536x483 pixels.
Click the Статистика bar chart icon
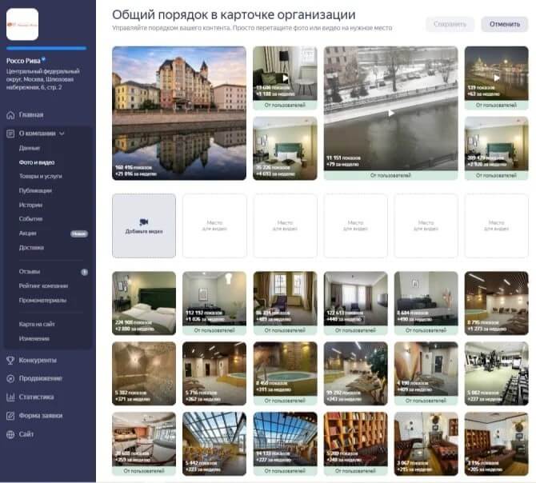coord(10,397)
